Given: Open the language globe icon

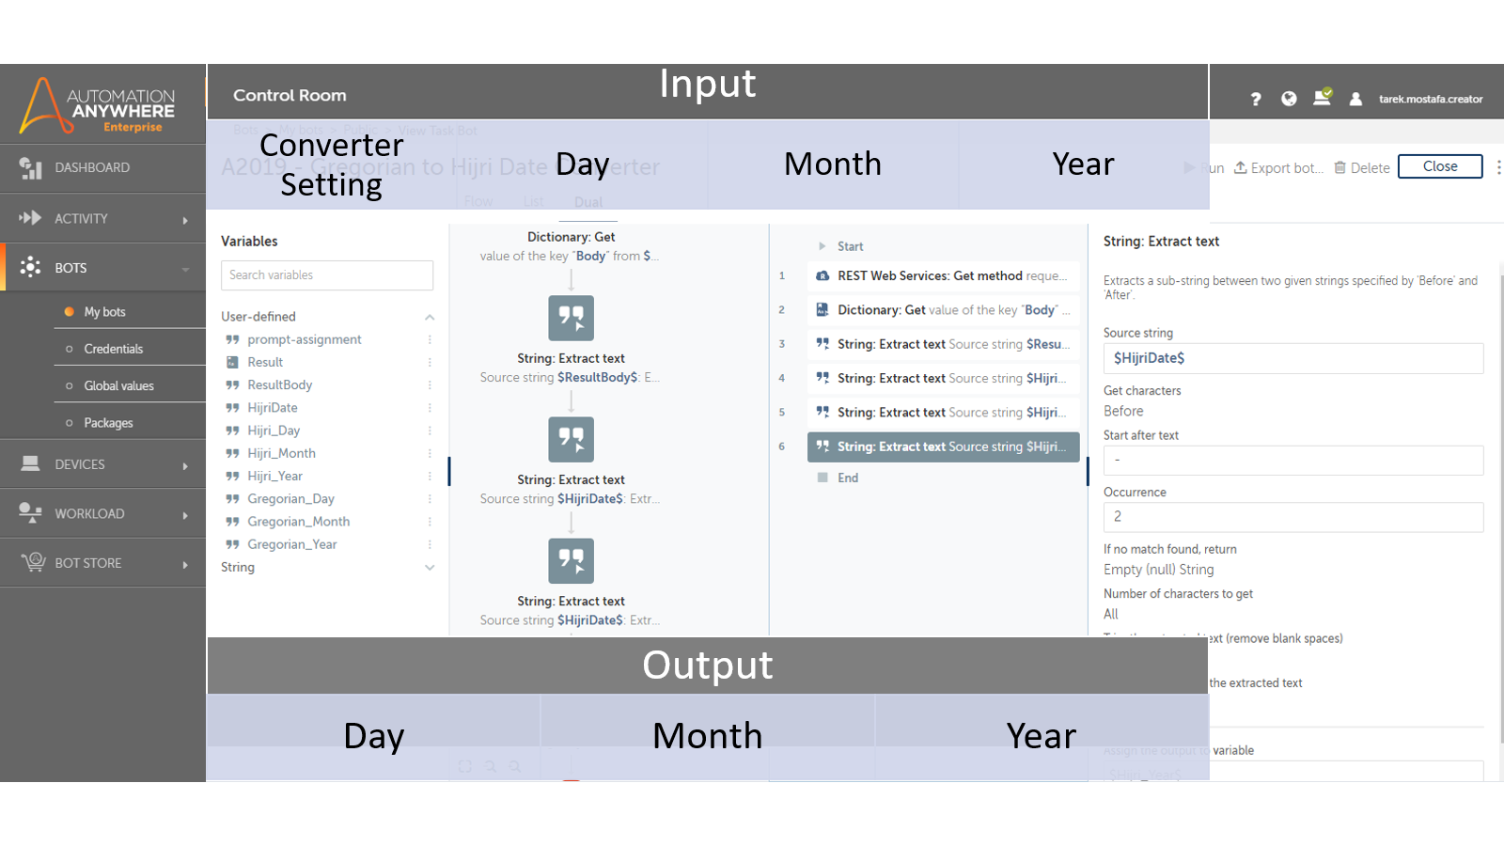Looking at the screenshot, I should coord(1289,99).
